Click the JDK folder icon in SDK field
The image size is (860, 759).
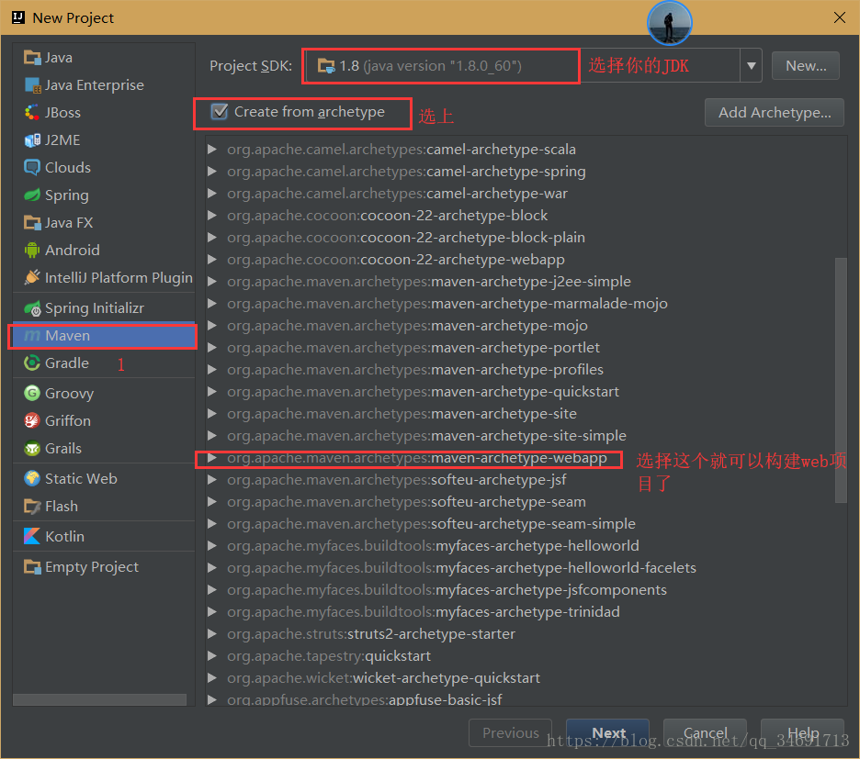[326, 66]
